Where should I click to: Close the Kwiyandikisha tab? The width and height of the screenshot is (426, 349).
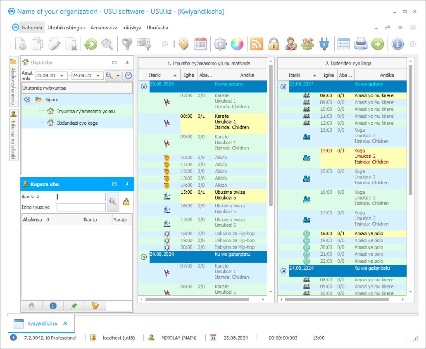pyautogui.click(x=65, y=323)
